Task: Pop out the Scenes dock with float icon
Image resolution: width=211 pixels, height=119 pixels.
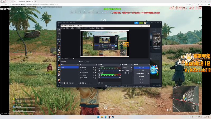Action: click(x=78, y=65)
